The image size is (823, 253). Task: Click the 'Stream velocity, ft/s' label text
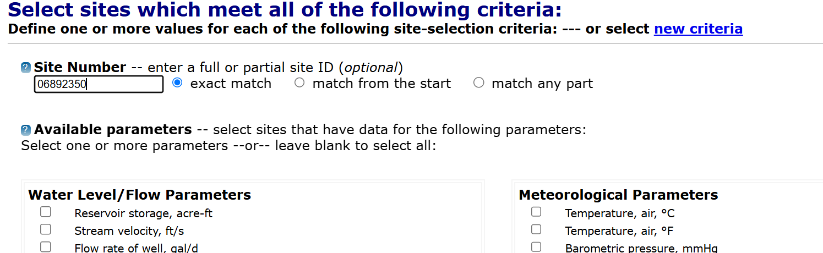pyautogui.click(x=129, y=231)
